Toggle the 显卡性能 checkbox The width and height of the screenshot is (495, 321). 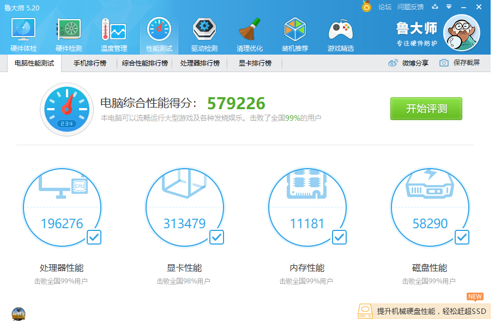click(x=216, y=237)
